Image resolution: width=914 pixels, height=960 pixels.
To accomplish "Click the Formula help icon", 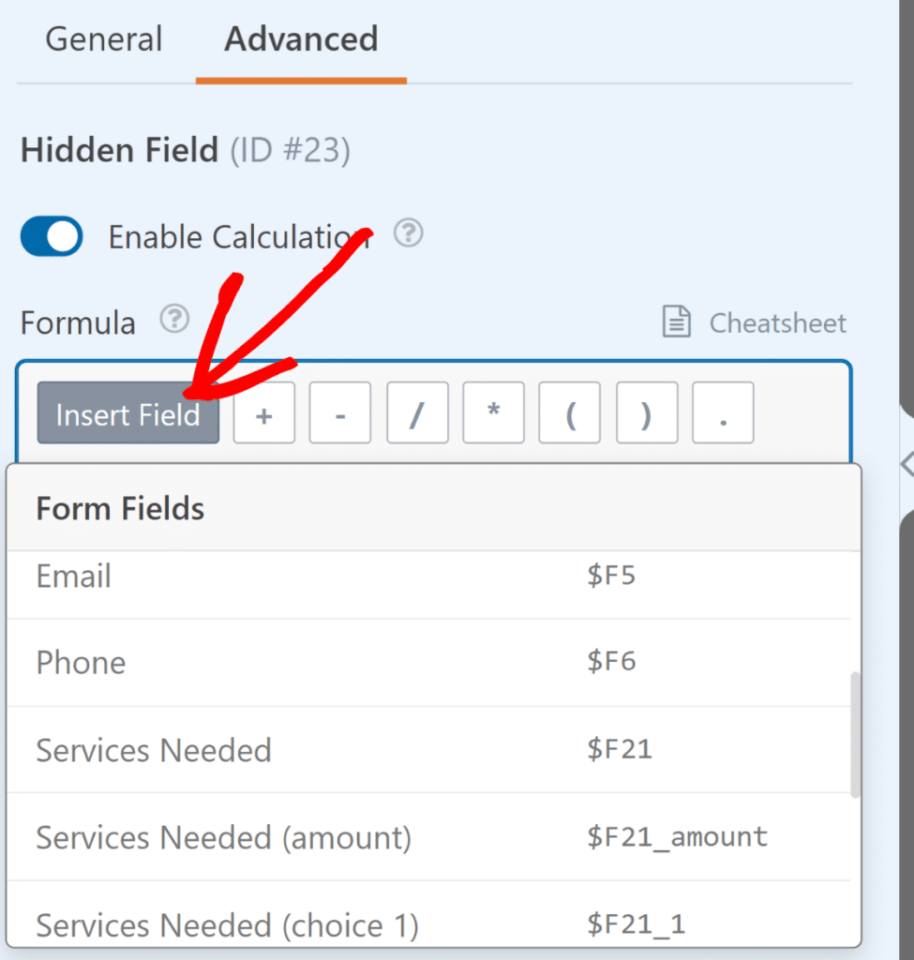I will click(x=174, y=321).
